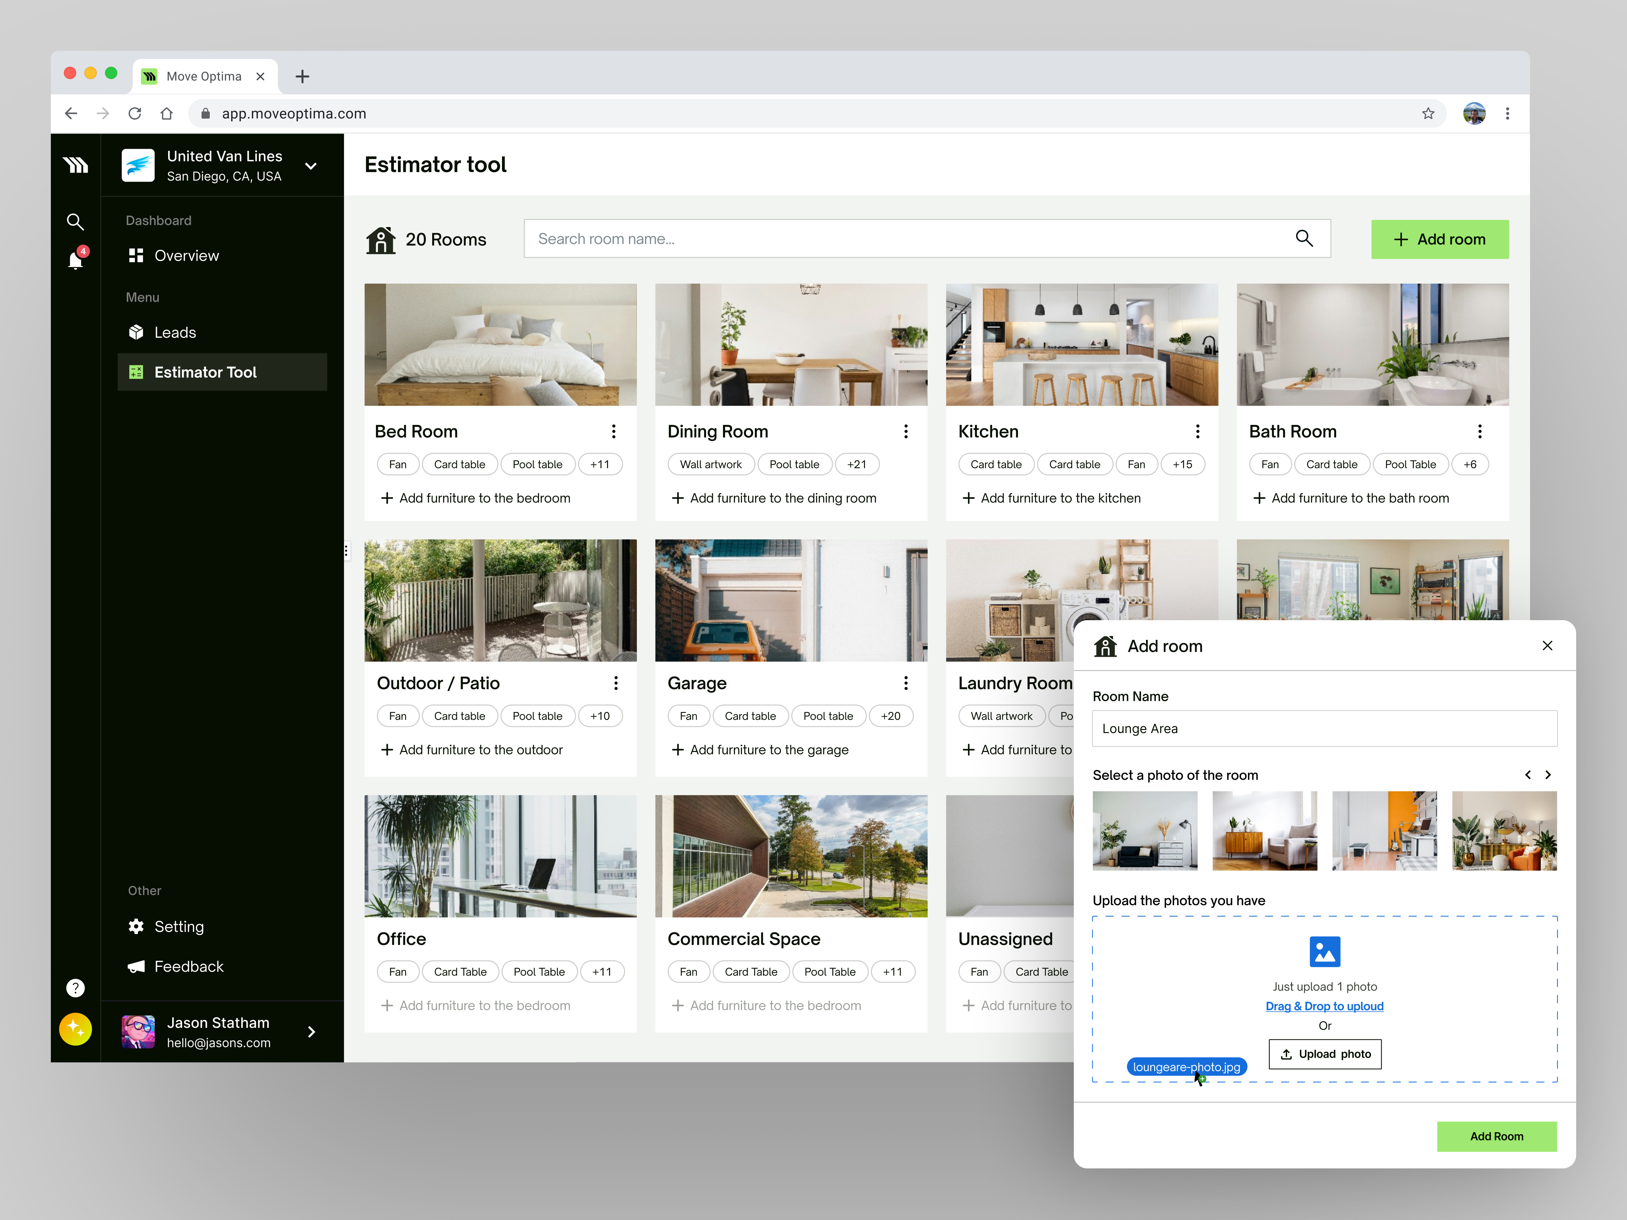Click the Feedback megaphone icon
The image size is (1627, 1220).
pyautogui.click(x=137, y=966)
